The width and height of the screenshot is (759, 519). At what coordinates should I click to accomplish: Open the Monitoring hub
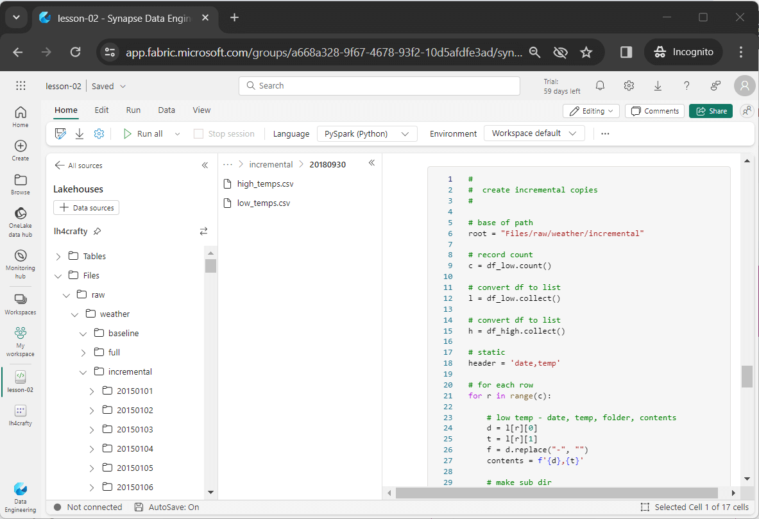[x=20, y=263]
